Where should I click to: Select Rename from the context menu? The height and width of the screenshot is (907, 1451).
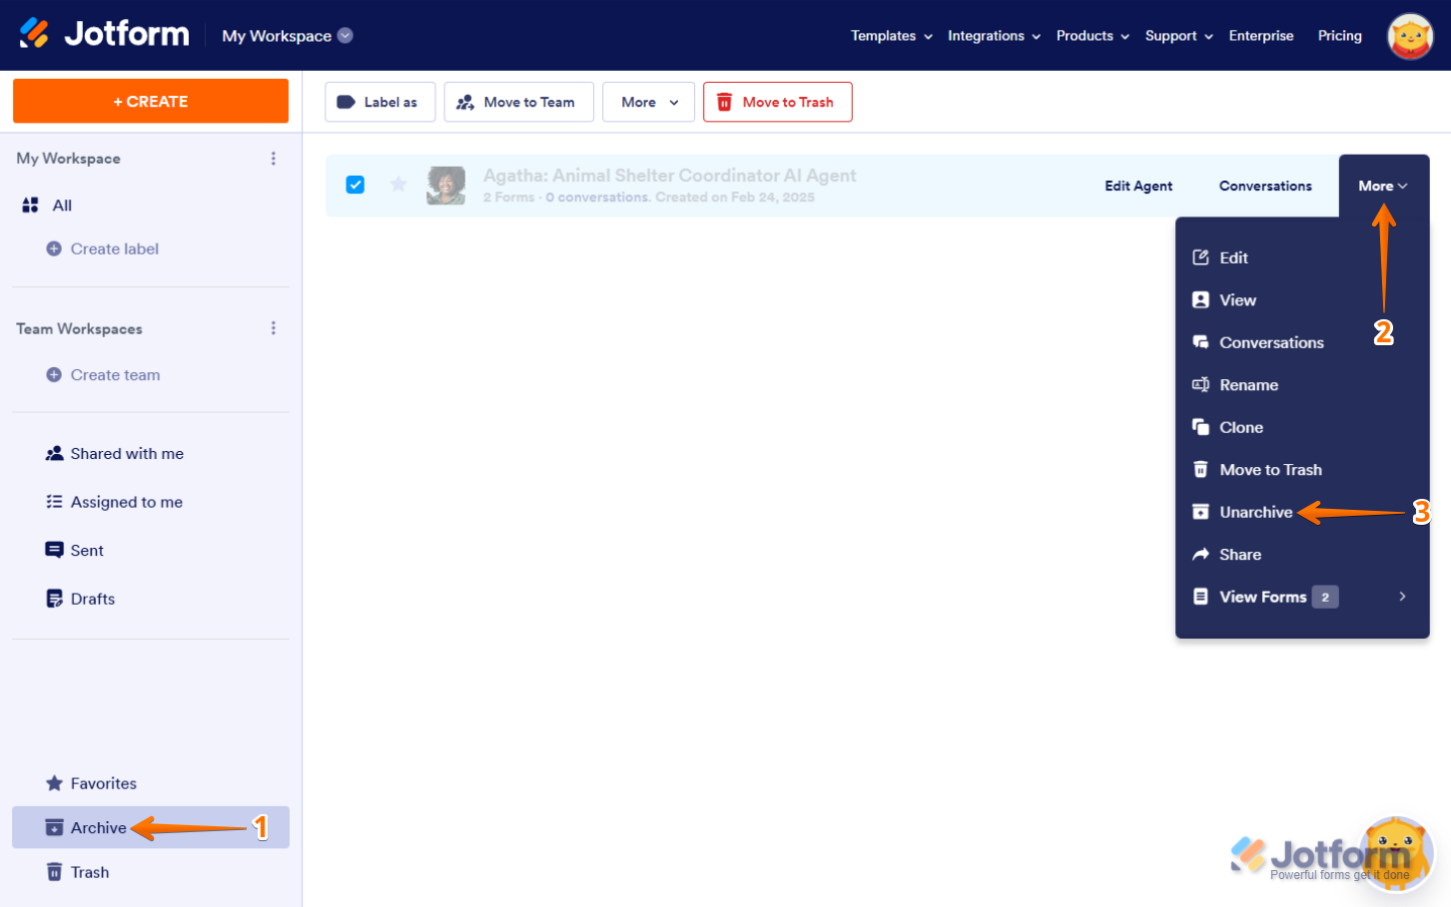pyautogui.click(x=1302, y=385)
